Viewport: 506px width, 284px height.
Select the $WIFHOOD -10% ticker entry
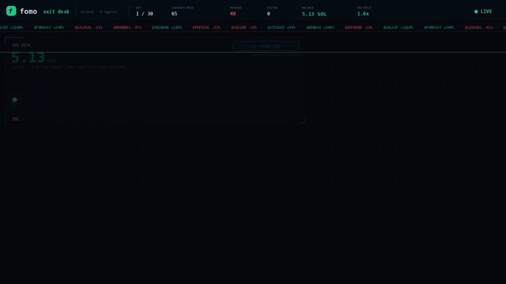tap(358, 27)
